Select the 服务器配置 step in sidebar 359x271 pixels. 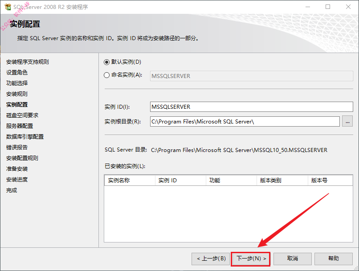click(20, 126)
